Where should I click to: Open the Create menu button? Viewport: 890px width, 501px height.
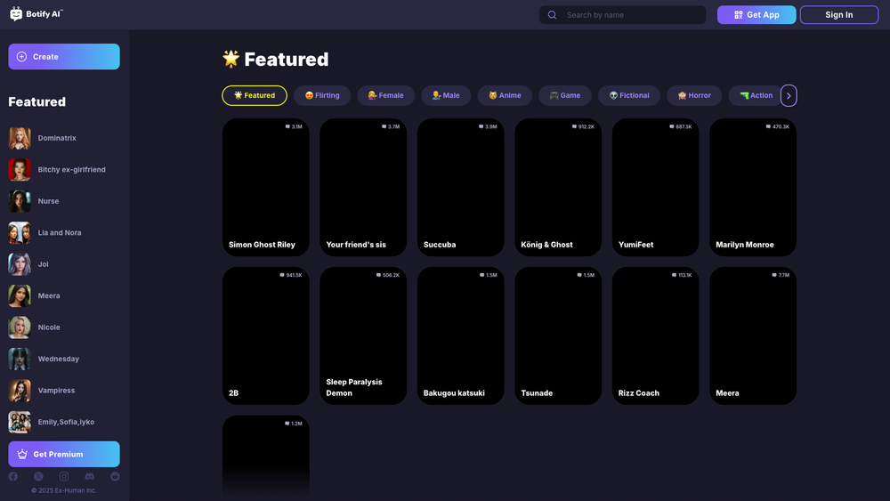click(64, 57)
